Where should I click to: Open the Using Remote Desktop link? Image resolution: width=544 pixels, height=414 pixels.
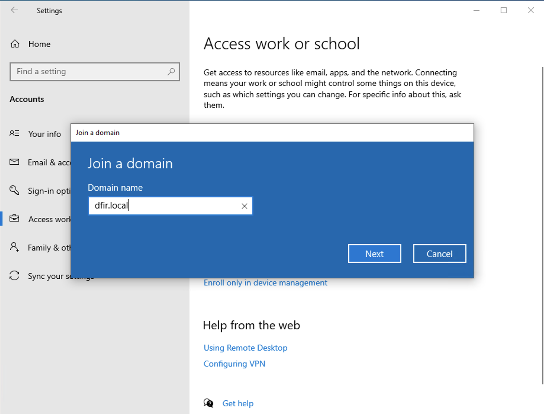[x=245, y=348]
